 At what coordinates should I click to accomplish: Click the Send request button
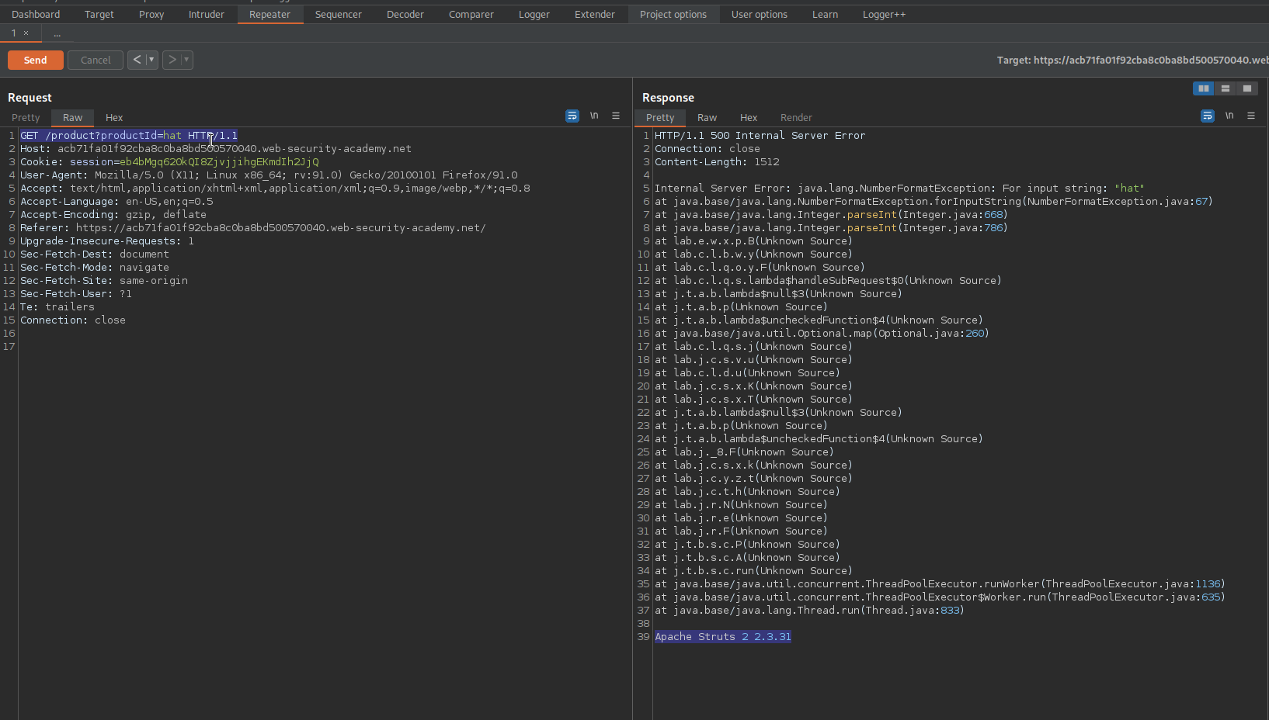[x=36, y=60]
